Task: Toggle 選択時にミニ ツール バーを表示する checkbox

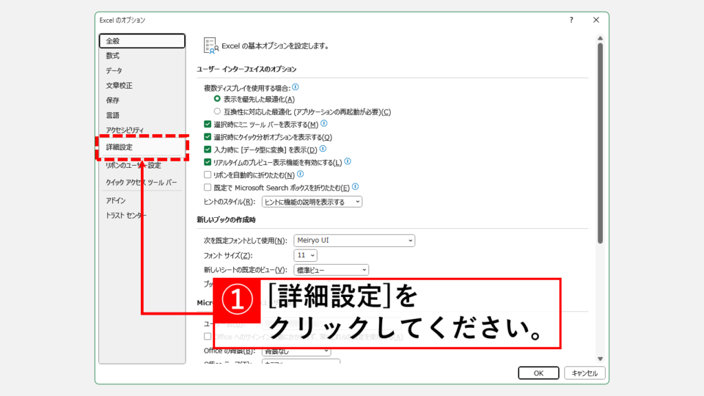Action: click(208, 124)
